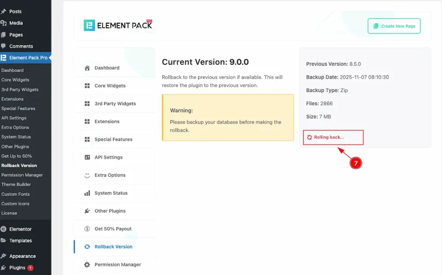
Task: Click the Extra Options smiley icon
Action: coord(87,175)
